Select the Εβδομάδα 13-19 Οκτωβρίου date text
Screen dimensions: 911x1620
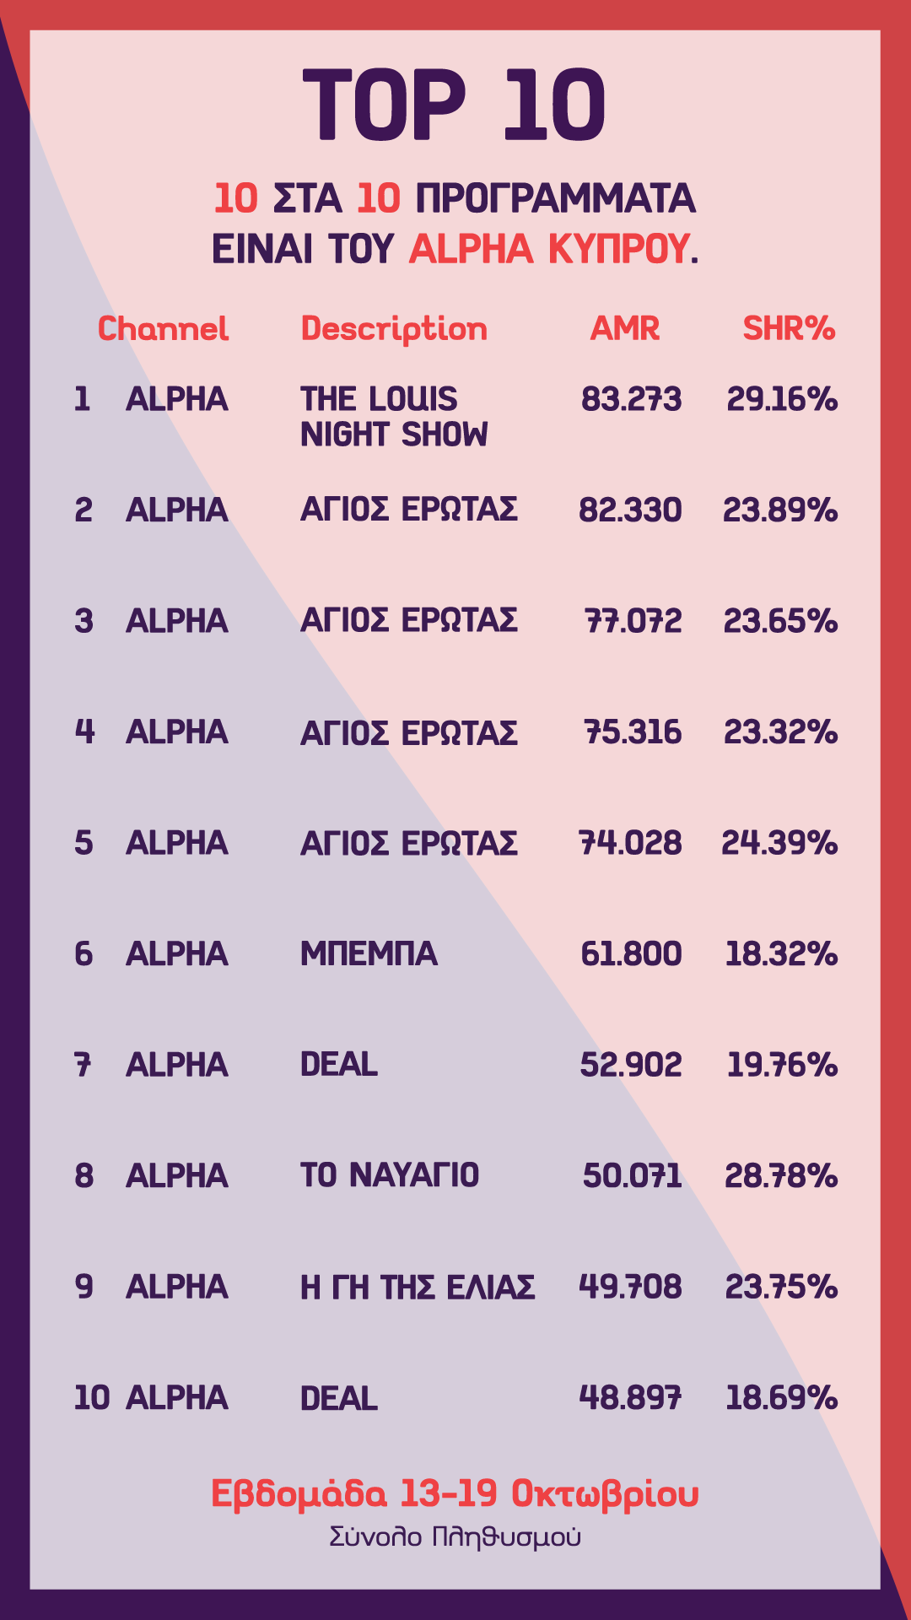coord(455,1494)
